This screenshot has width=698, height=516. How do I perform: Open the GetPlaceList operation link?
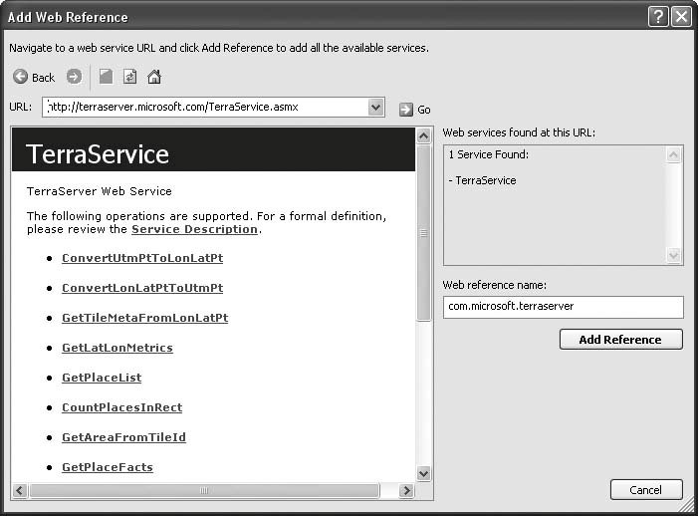click(102, 378)
